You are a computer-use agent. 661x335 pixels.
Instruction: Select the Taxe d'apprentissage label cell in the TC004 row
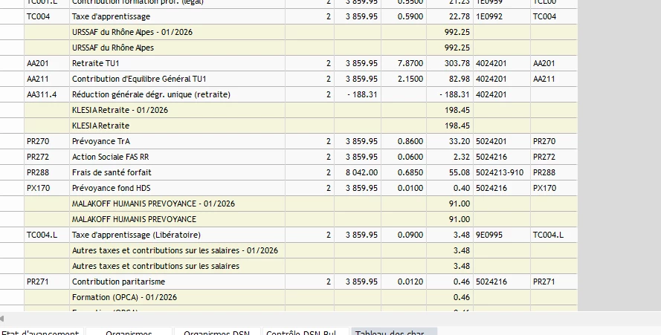click(x=177, y=16)
